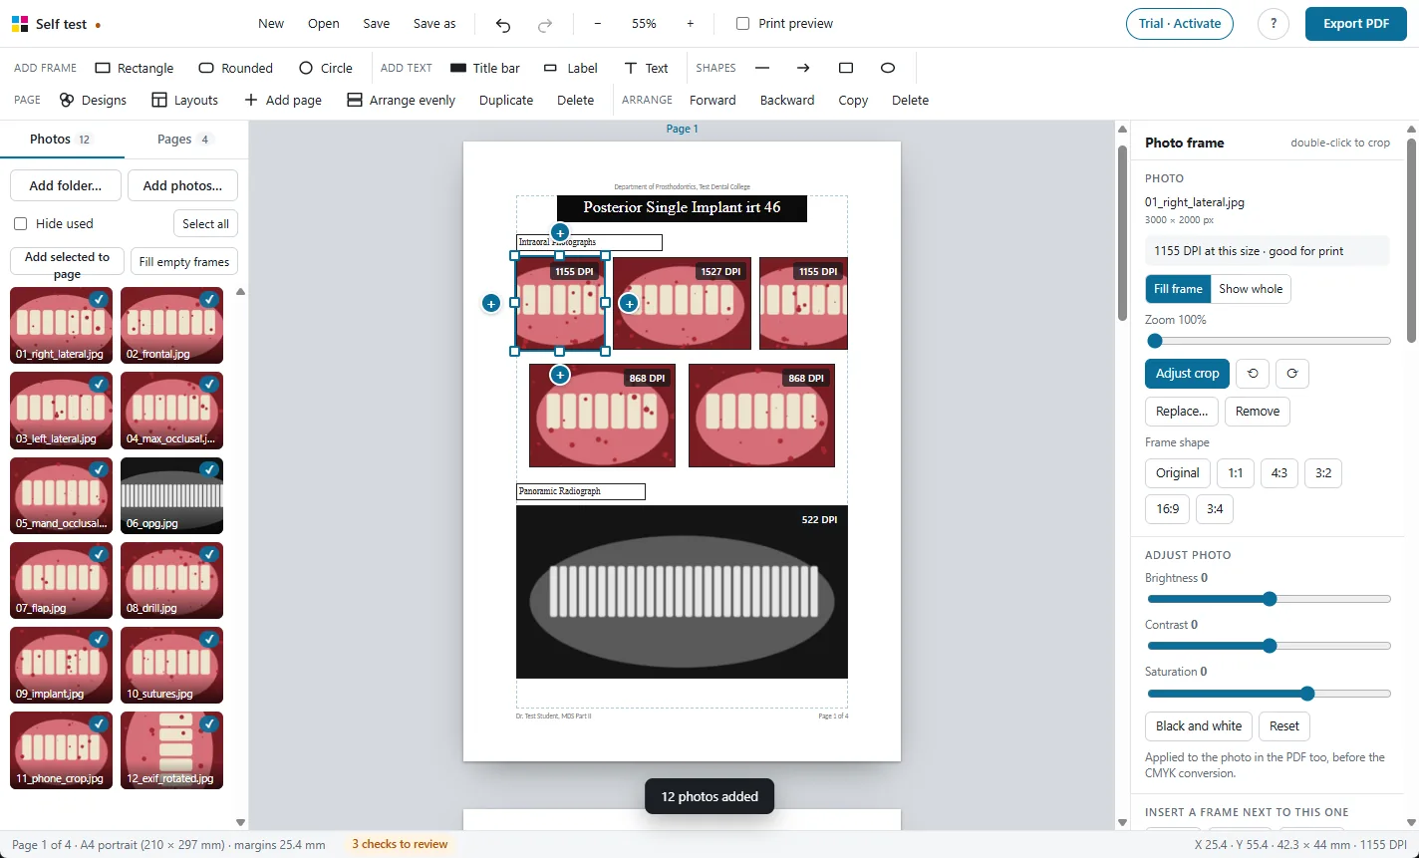Click plus handle above selected frame

coord(560,232)
